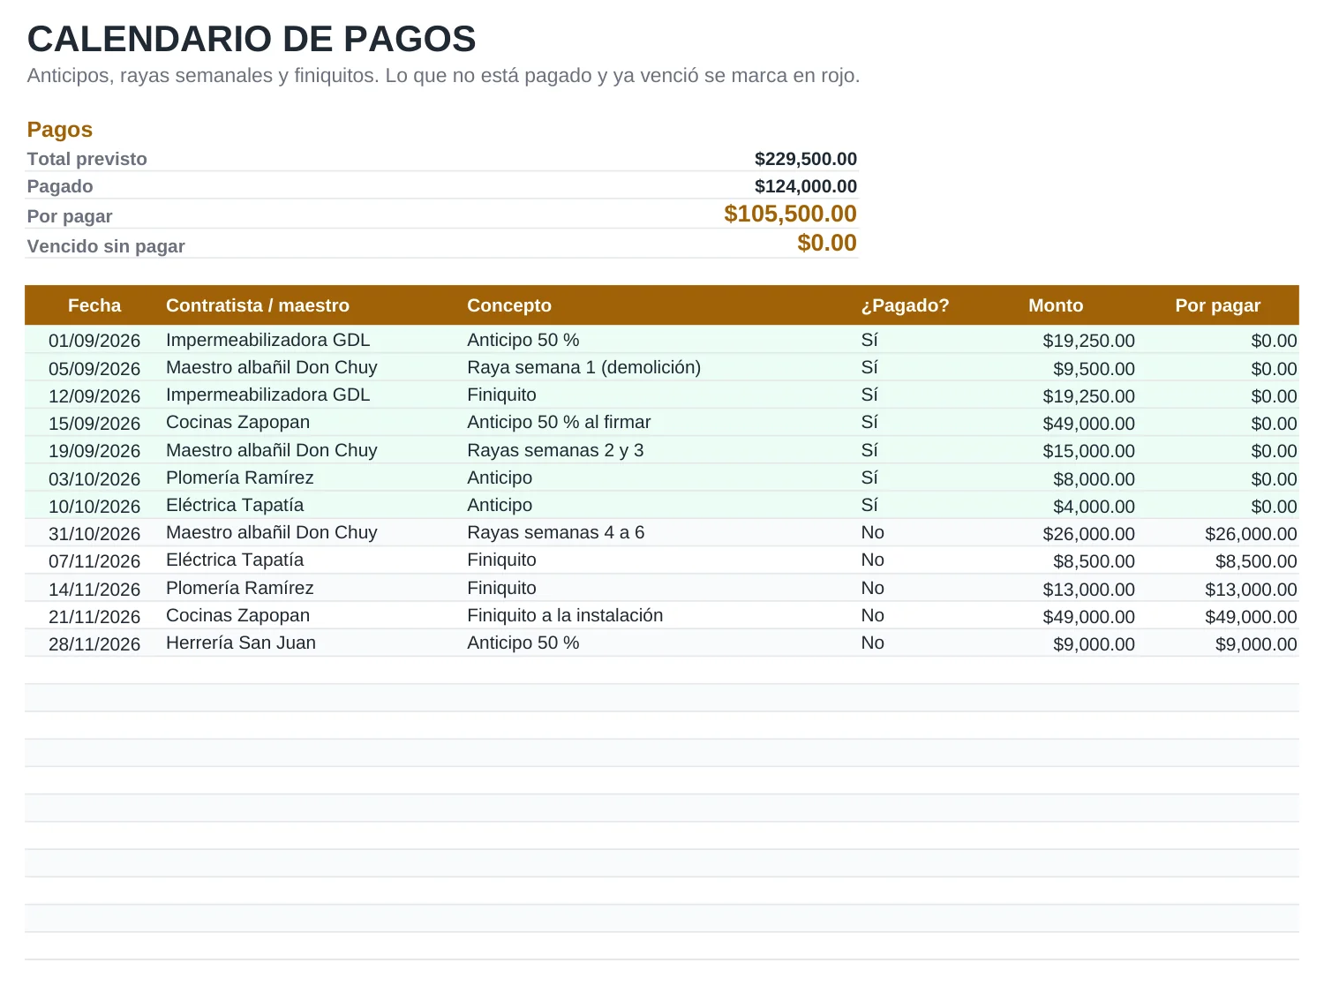Select the $15,000.00 Monto cell

pyautogui.click(x=1088, y=451)
